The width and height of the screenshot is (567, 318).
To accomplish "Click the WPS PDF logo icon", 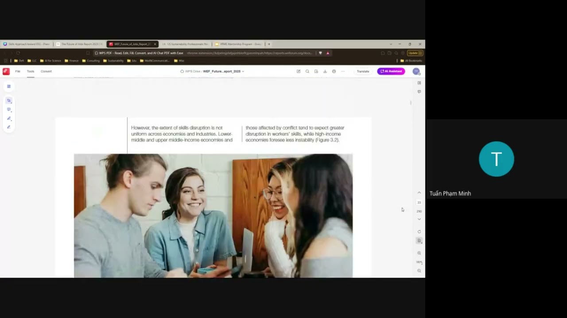I will click(6, 71).
